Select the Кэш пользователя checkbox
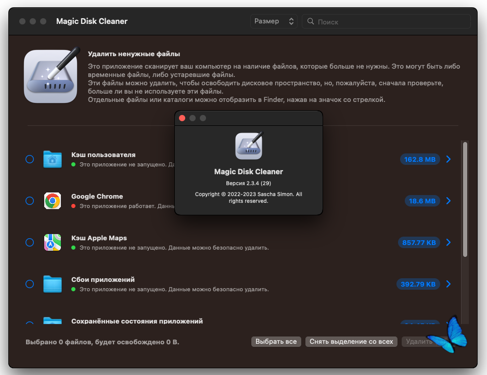The height and width of the screenshot is (375, 487). point(30,159)
